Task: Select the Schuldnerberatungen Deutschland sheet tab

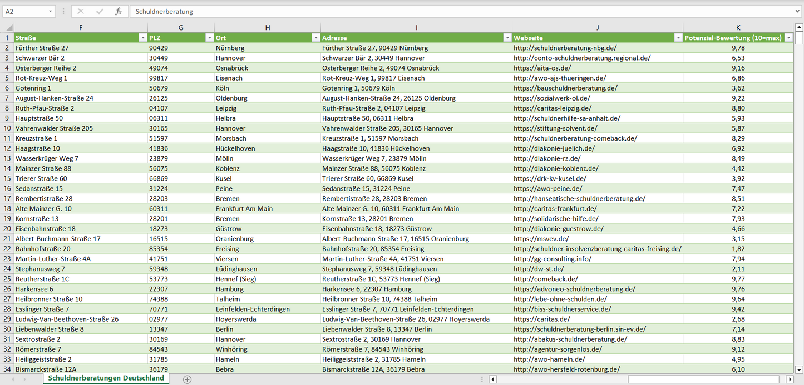Action: pos(106,378)
